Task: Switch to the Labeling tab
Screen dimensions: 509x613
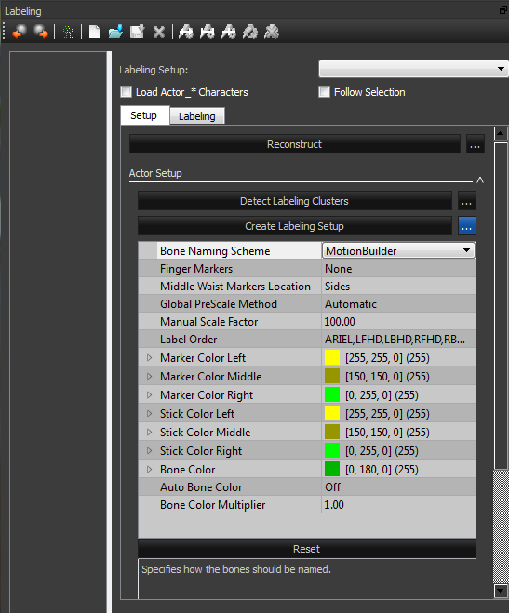Action: click(x=197, y=116)
